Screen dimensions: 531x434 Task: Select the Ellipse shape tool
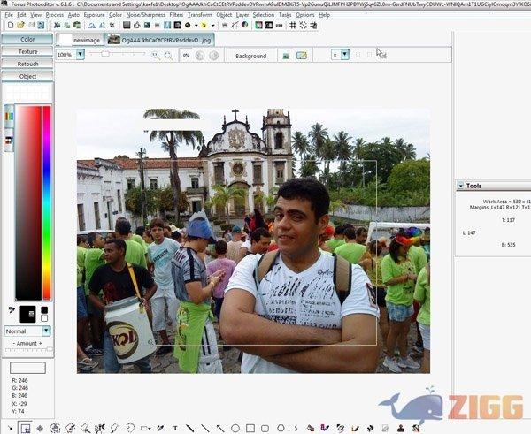click(x=236, y=428)
